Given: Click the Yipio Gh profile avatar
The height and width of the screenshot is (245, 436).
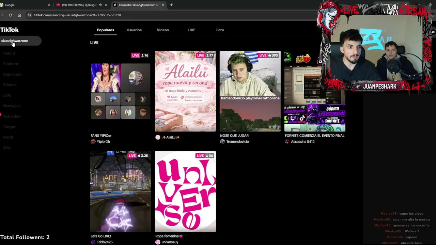Looking at the screenshot, I should [x=93, y=142].
